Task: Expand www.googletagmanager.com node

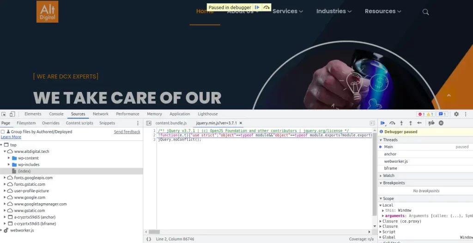Action: coord(5,204)
